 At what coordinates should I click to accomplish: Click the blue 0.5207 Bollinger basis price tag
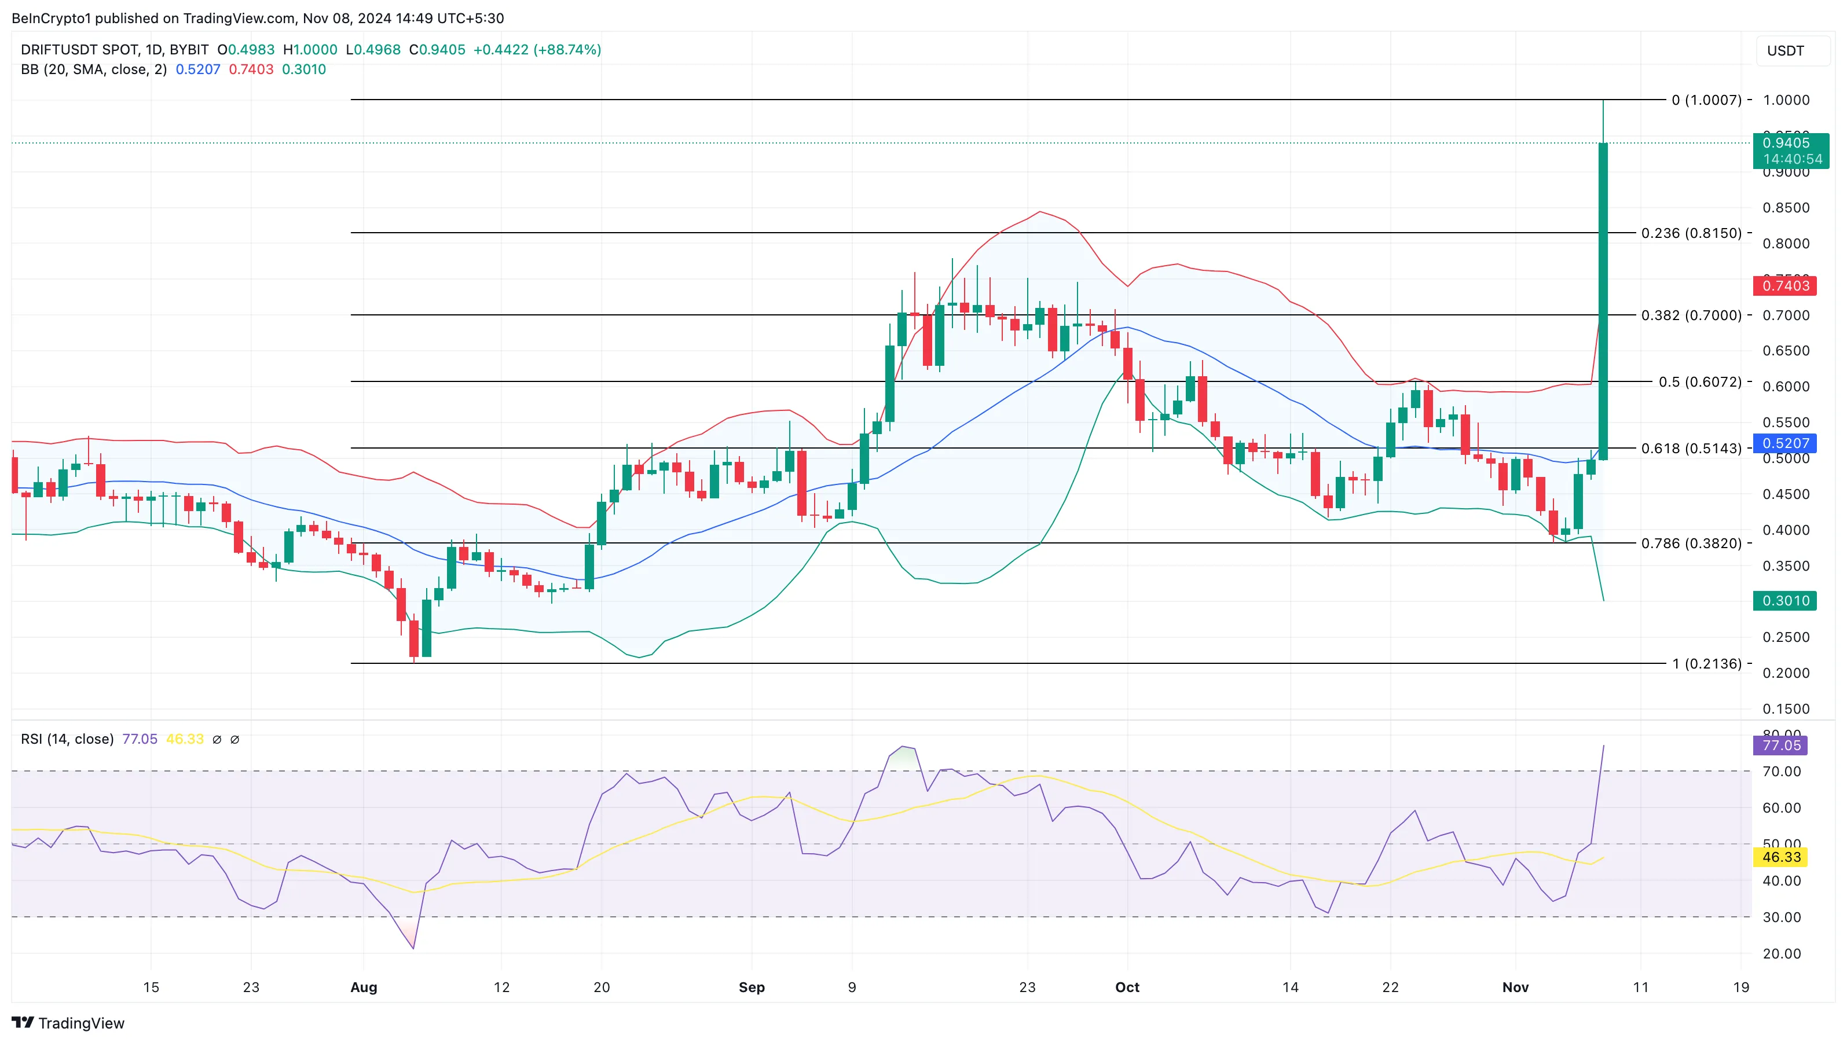1784,445
